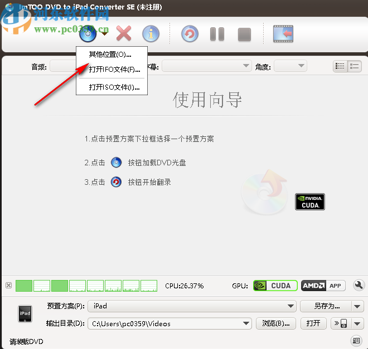Open the info properties icon

pos(151,34)
